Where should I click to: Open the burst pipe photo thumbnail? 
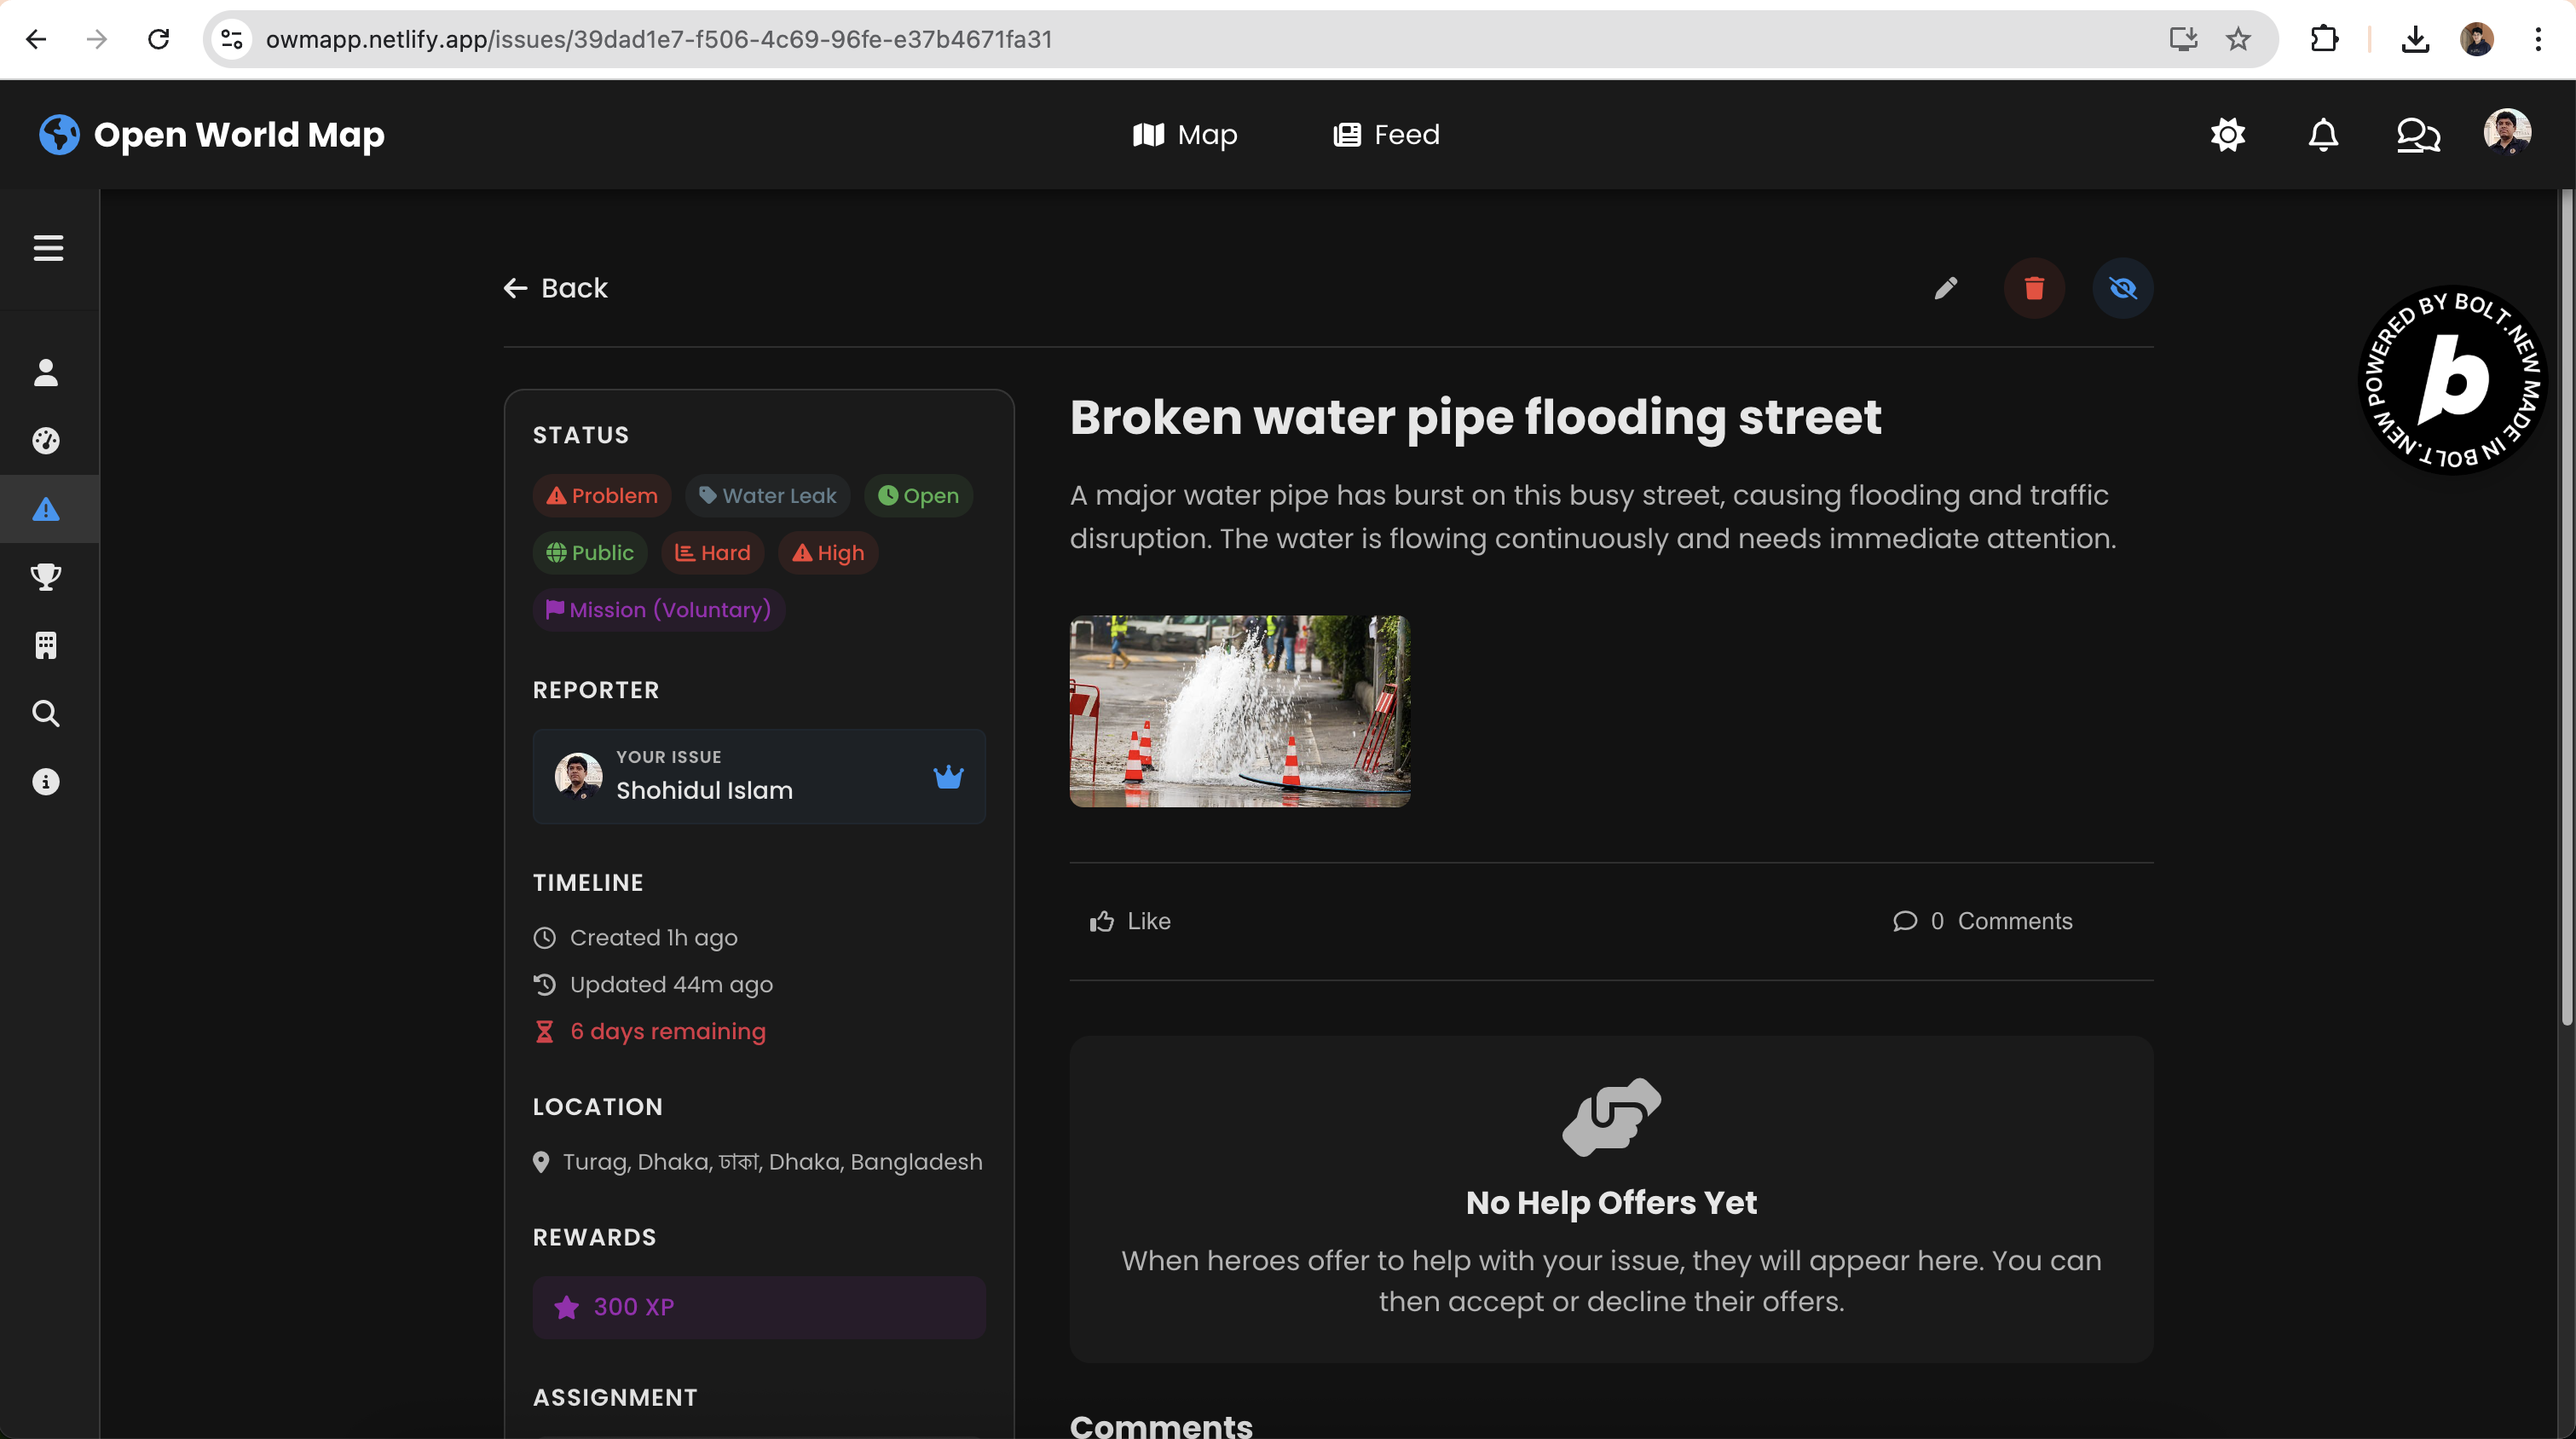pos(1239,711)
